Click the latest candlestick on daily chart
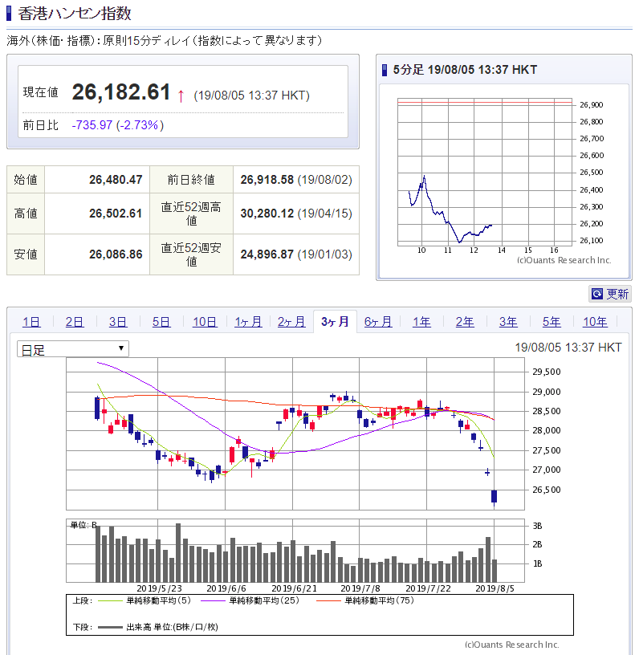The height and width of the screenshot is (655, 635). (x=495, y=497)
